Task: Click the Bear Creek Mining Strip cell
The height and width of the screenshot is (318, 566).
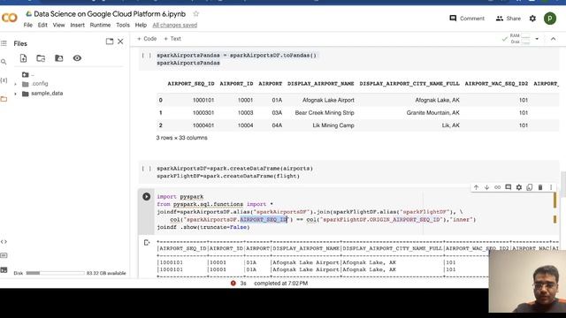Action: click(x=325, y=113)
